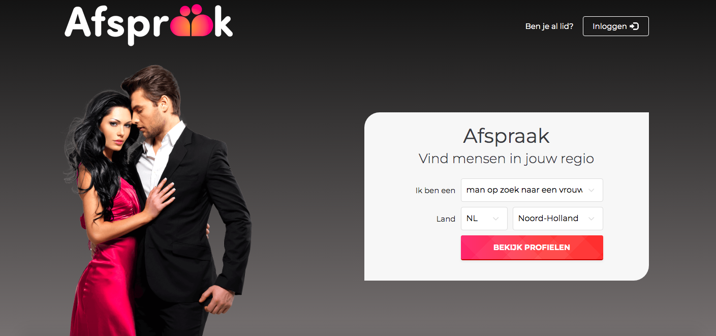Click the chevron of the gender preference selector

coord(591,190)
